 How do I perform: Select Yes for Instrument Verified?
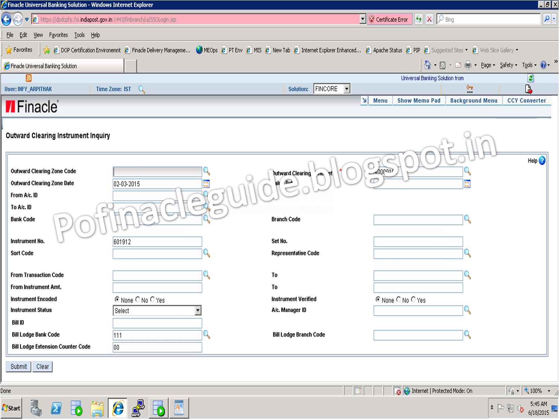tap(413, 299)
